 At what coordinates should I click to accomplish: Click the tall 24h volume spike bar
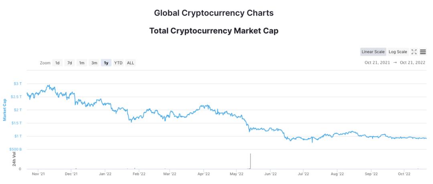tap(250, 161)
